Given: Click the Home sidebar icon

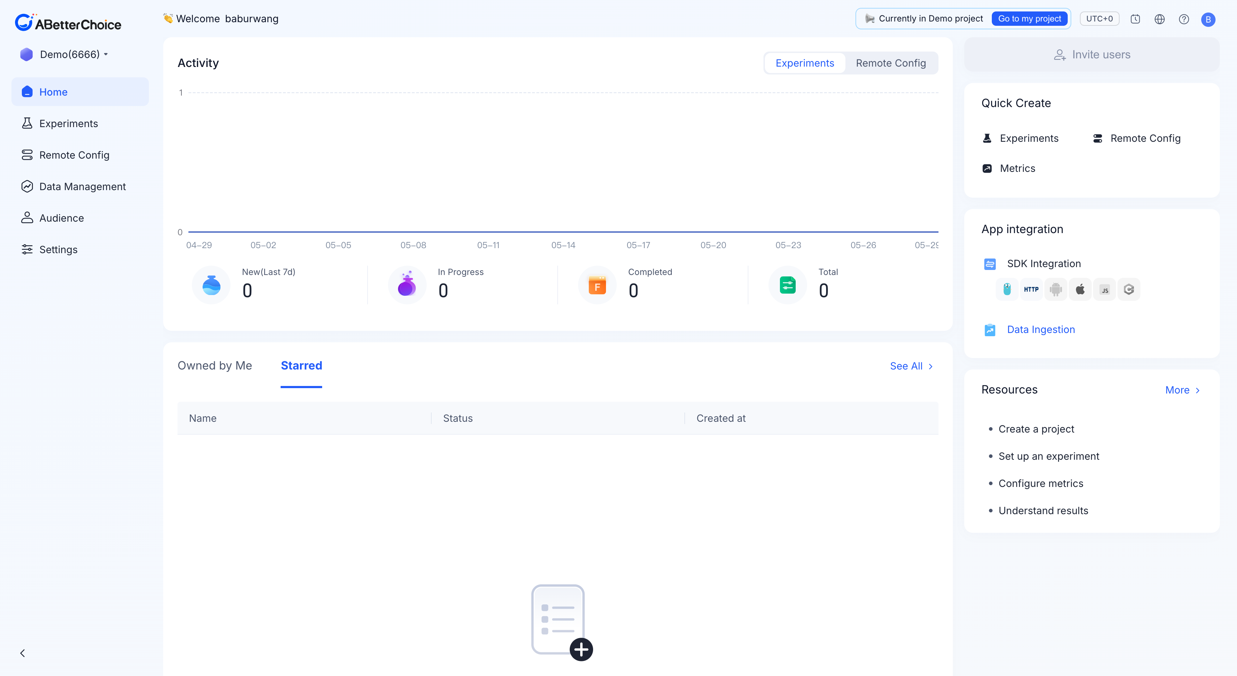Looking at the screenshot, I should pyautogui.click(x=27, y=92).
